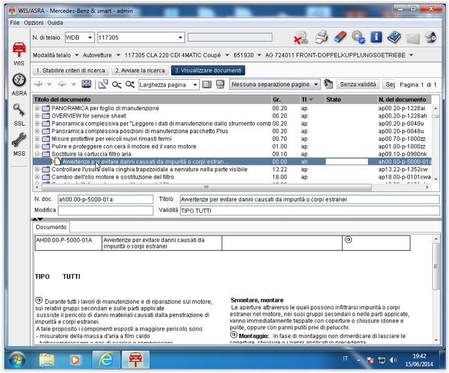Viewport: 449px width, 373px height.
Task: Open the File menu
Action: [x=14, y=22]
